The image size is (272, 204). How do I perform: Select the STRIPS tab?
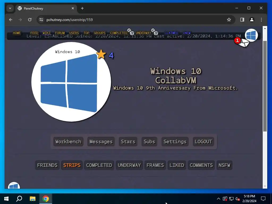(72, 165)
